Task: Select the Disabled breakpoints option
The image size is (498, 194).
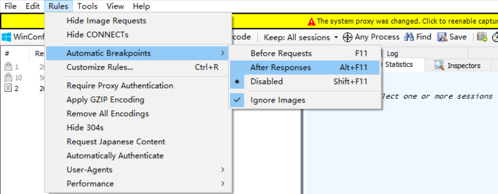Action: coord(266,82)
